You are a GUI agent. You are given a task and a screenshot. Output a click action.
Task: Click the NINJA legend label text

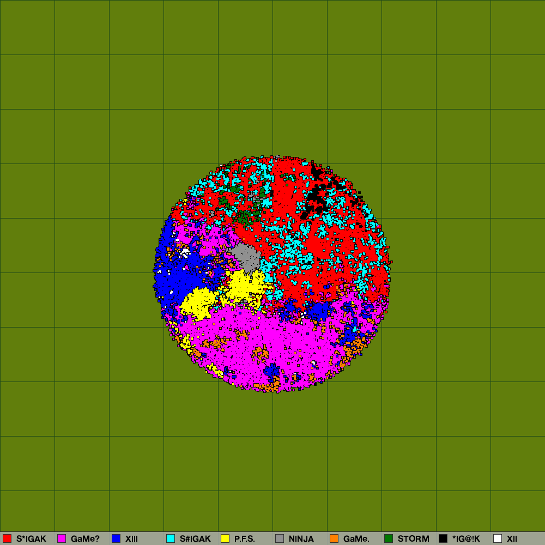click(301, 539)
